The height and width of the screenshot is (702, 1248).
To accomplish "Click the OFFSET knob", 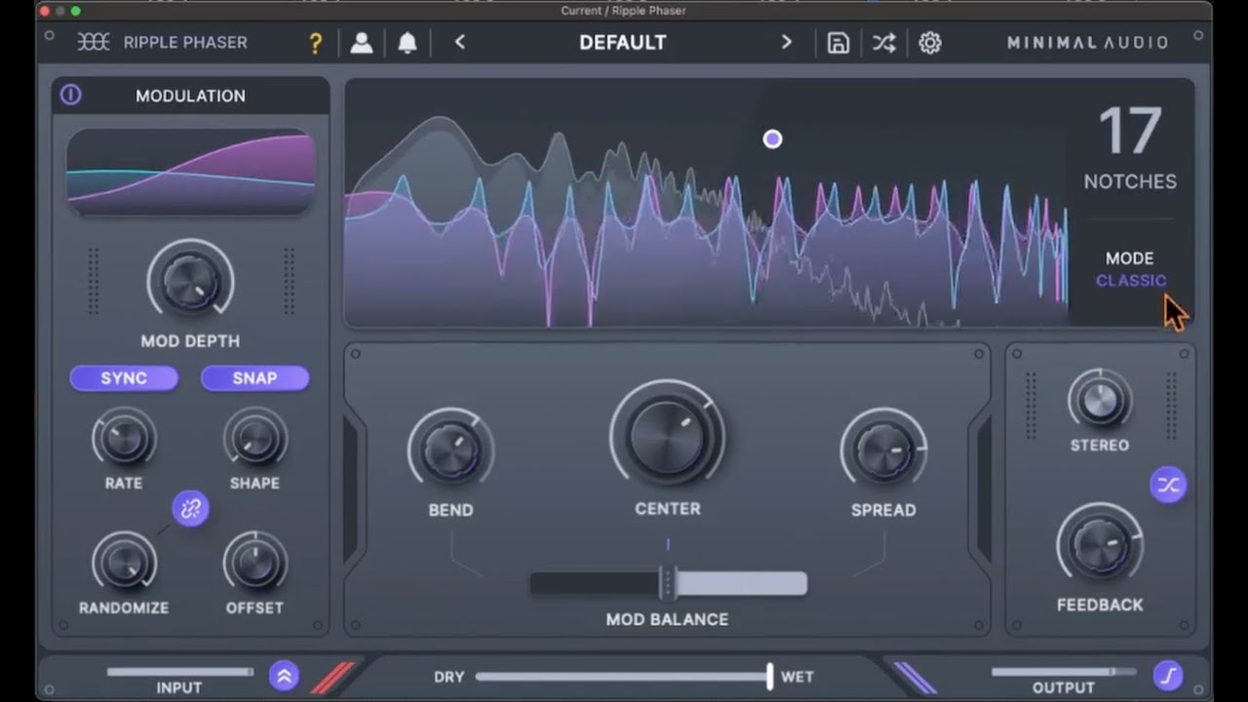I will [254, 563].
